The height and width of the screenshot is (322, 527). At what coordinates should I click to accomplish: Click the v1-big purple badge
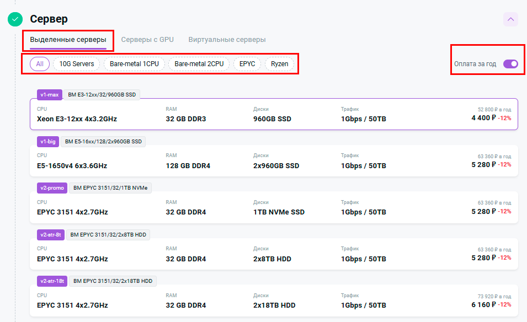coord(48,142)
